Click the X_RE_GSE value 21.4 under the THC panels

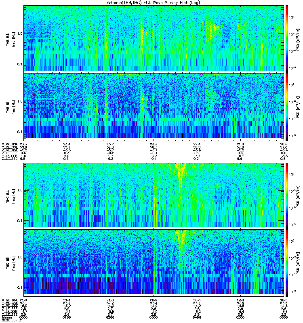click(67, 300)
